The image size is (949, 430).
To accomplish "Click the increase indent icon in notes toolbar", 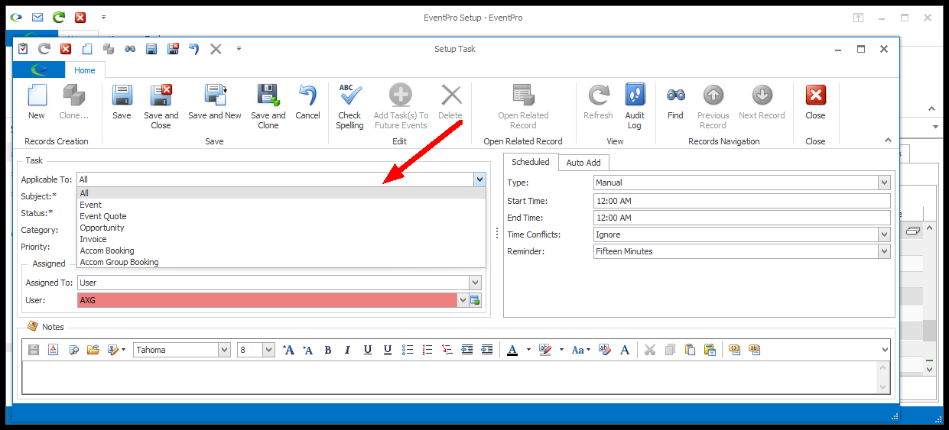I will tap(487, 350).
